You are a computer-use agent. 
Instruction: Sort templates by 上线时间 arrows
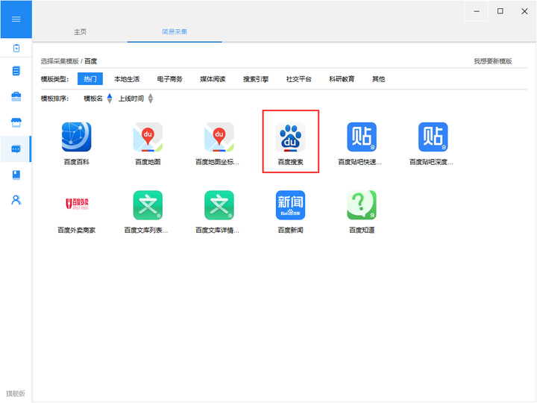pyautogui.click(x=151, y=99)
